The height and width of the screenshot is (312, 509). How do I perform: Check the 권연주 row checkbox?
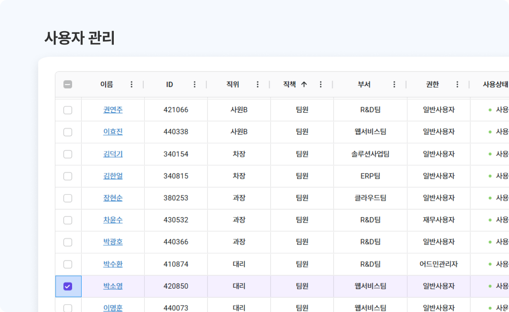click(x=68, y=110)
